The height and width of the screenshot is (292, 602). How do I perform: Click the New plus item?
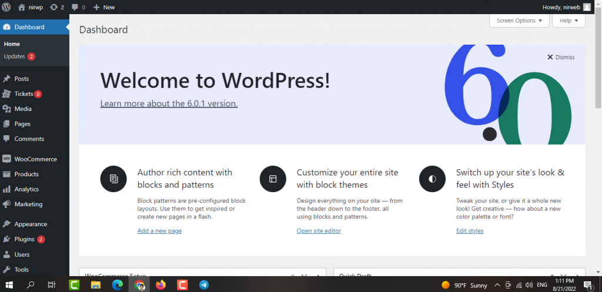(104, 7)
